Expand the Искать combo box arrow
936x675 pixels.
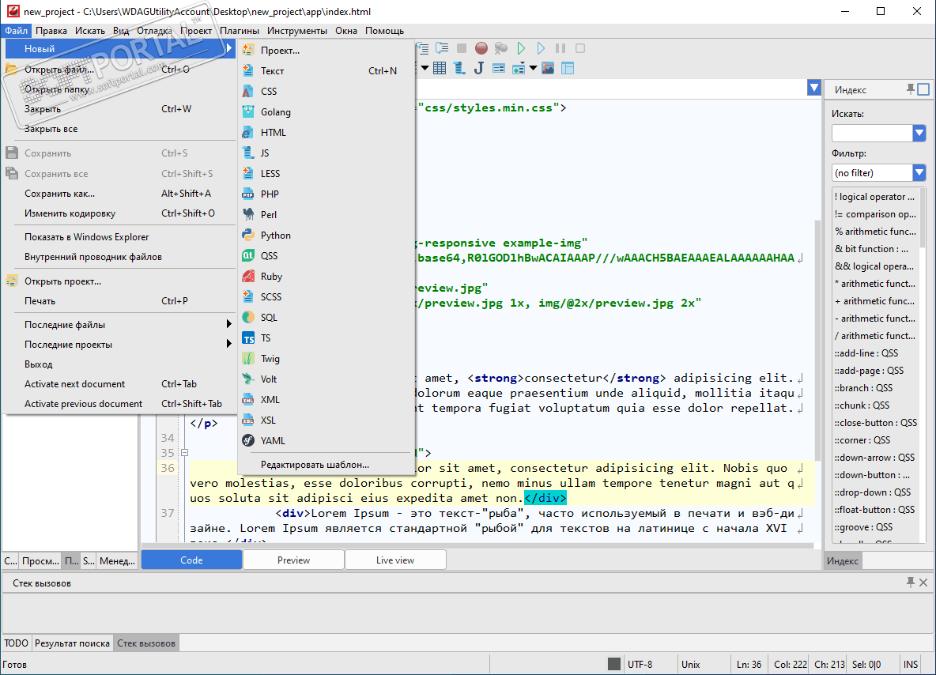[x=919, y=133]
